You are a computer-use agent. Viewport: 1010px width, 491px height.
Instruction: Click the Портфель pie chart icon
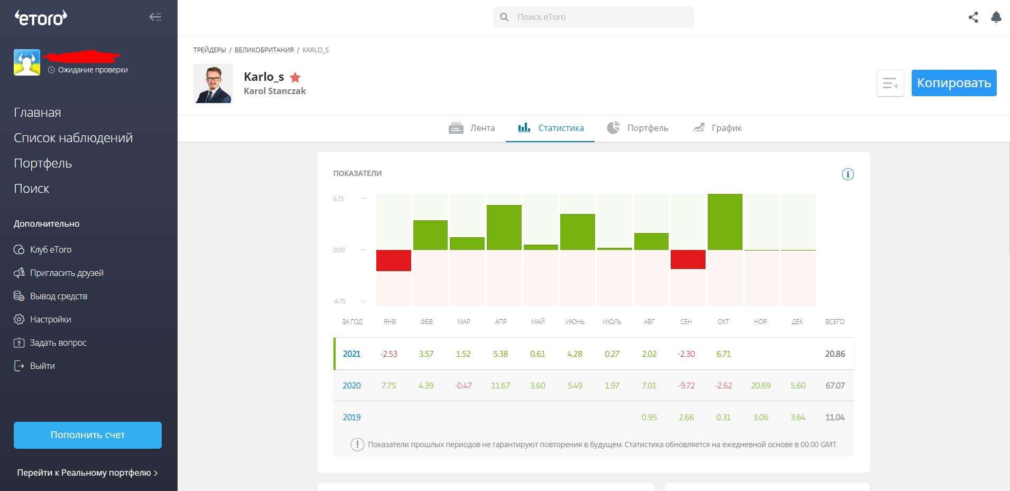(x=613, y=127)
